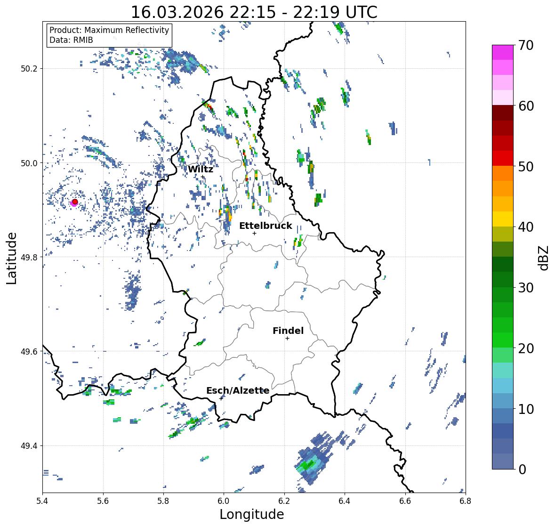Click the Latitude axis label
This screenshot has height=526, width=555.
(x=11, y=258)
